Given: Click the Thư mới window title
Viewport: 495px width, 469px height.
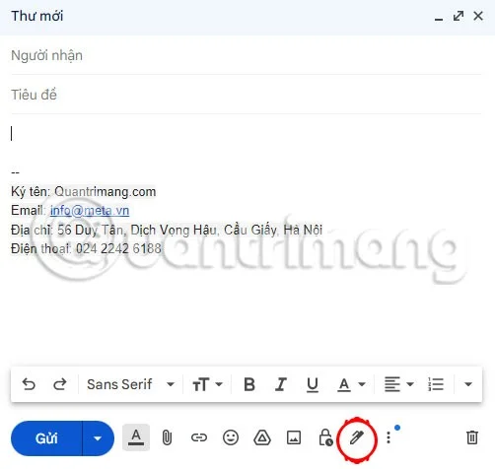Looking at the screenshot, I should tap(37, 16).
